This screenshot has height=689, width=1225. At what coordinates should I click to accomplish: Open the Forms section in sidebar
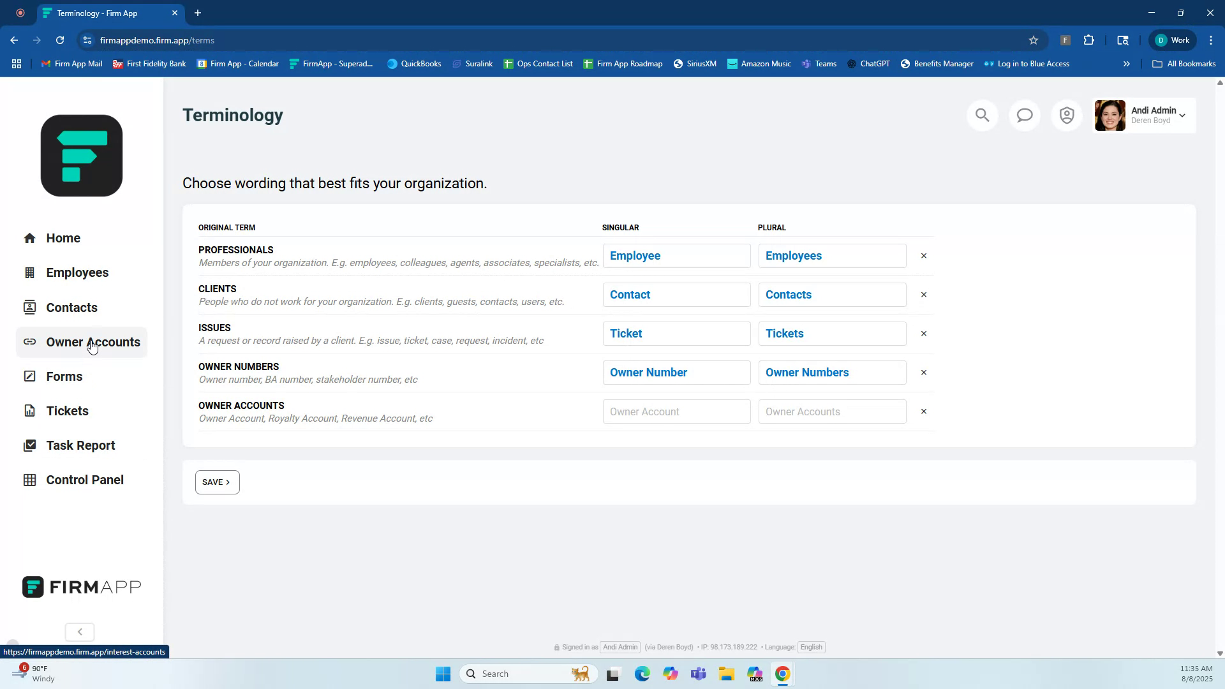click(x=64, y=376)
